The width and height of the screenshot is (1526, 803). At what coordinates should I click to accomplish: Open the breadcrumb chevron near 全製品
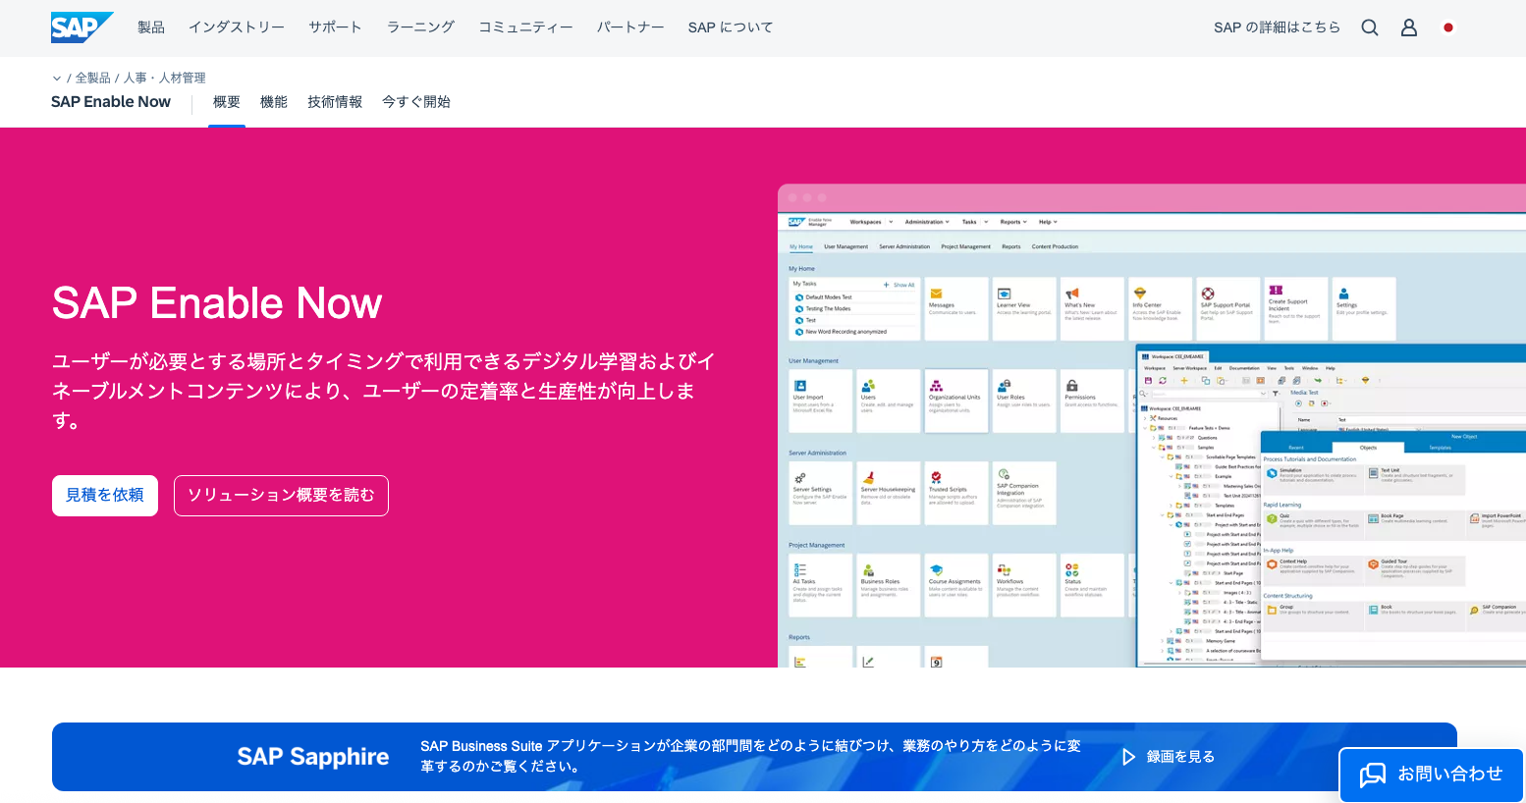coord(56,78)
